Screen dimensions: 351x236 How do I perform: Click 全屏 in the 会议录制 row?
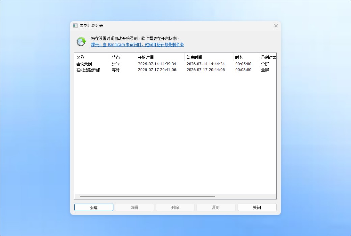click(x=265, y=64)
